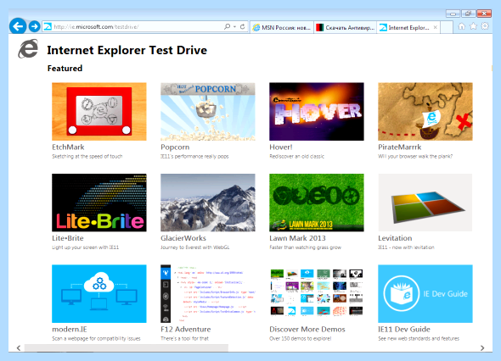Click 'Faster than watching grass grow' text
The image size is (501, 361).
click(x=305, y=247)
